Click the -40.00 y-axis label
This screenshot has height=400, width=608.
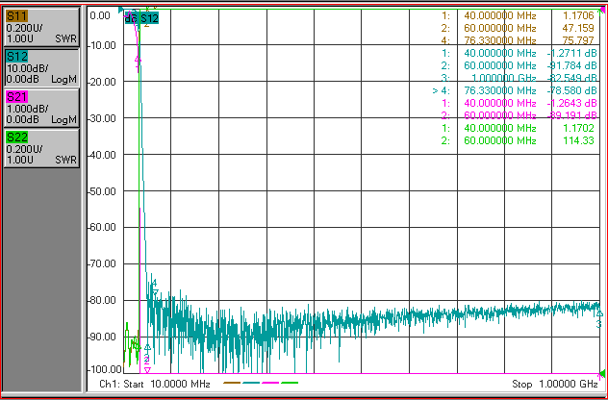102,154
